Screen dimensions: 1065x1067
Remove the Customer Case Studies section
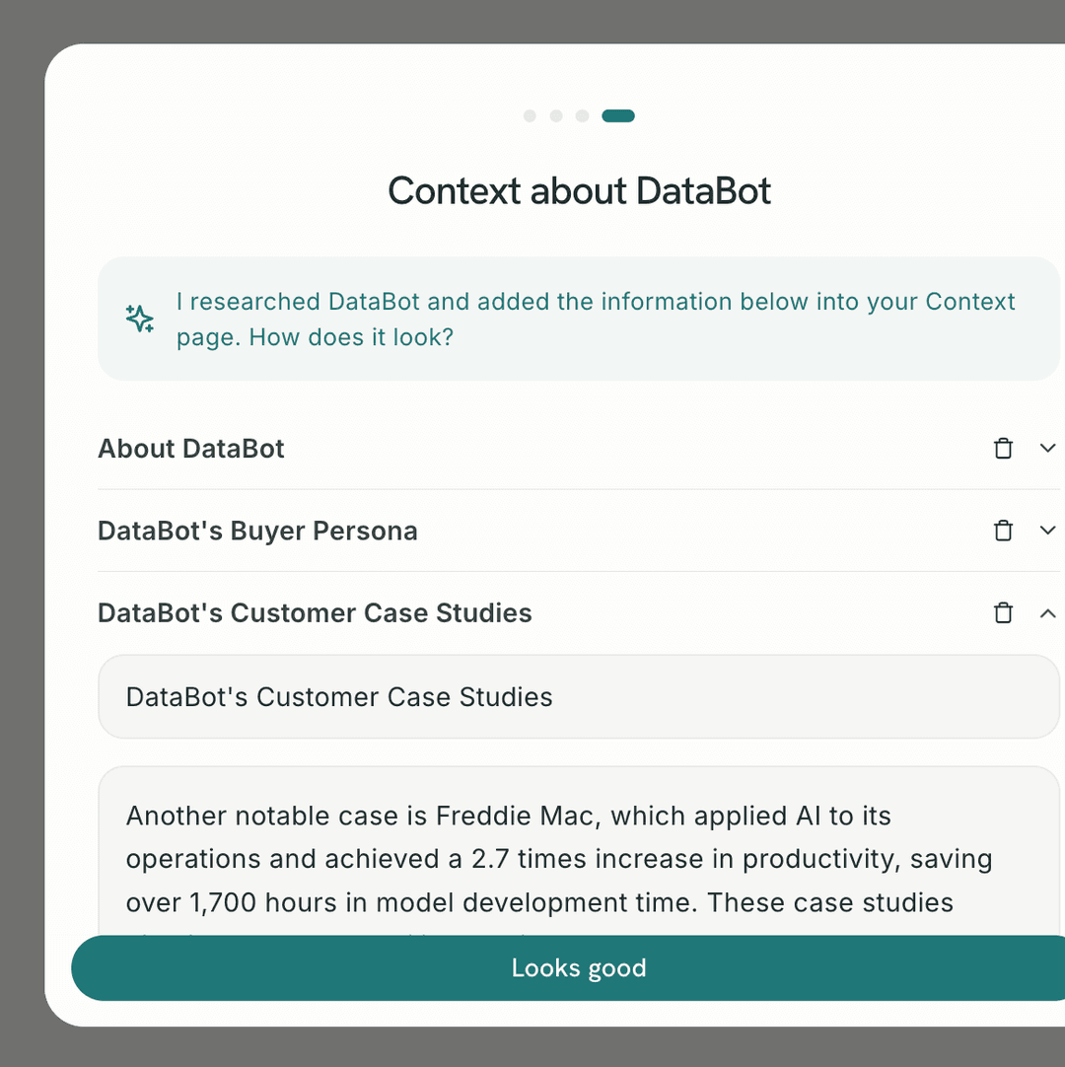click(1003, 613)
